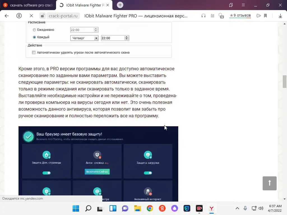Launch Google Chrome from taskbar
The height and width of the screenshot is (215, 287).
150,208
